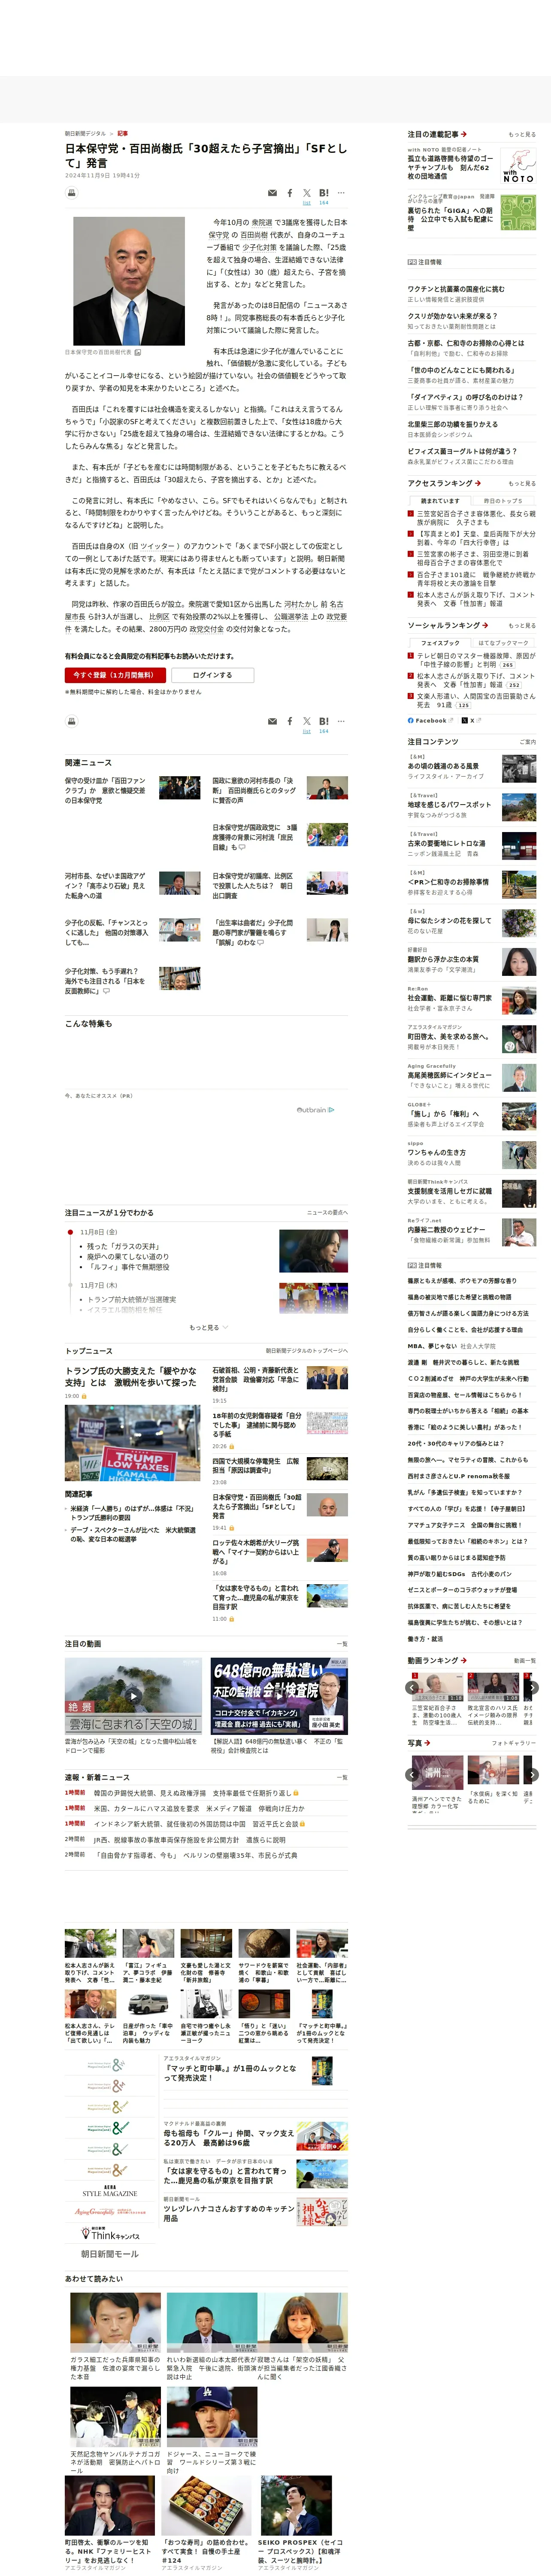Click the Trump Low Taxes photo

click(133, 1443)
